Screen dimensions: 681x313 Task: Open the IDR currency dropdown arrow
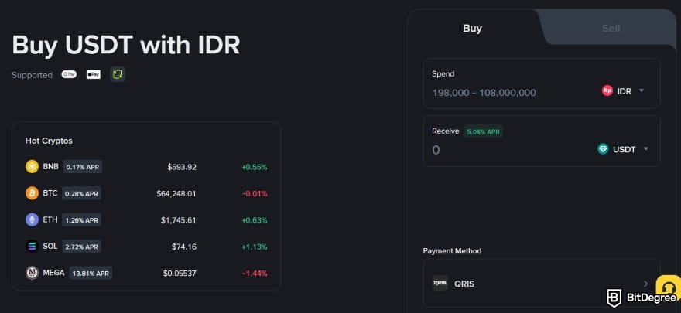coord(642,91)
